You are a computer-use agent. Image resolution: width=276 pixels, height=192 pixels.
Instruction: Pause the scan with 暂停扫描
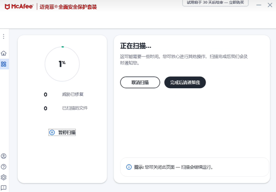tap(62, 132)
